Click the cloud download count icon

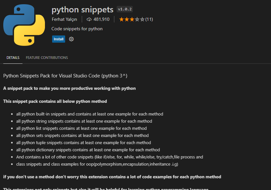(89, 19)
